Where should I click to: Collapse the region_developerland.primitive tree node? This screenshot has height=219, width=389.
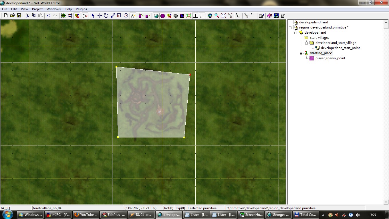click(290, 28)
